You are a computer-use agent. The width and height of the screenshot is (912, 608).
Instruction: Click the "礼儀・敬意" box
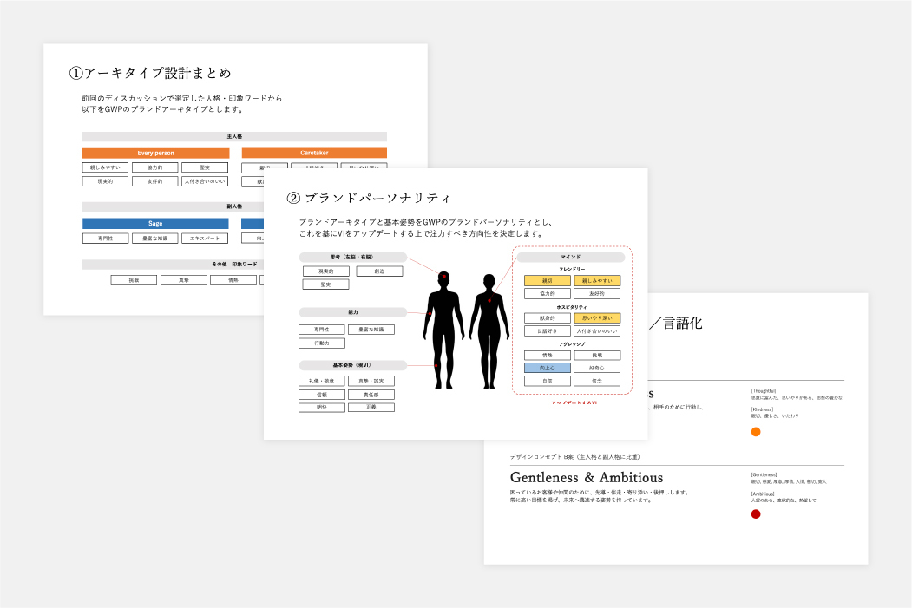[x=322, y=382]
